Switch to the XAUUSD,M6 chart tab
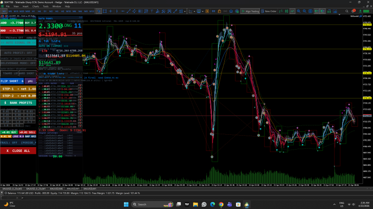This screenshot has width=373, height=209. [x=56, y=189]
